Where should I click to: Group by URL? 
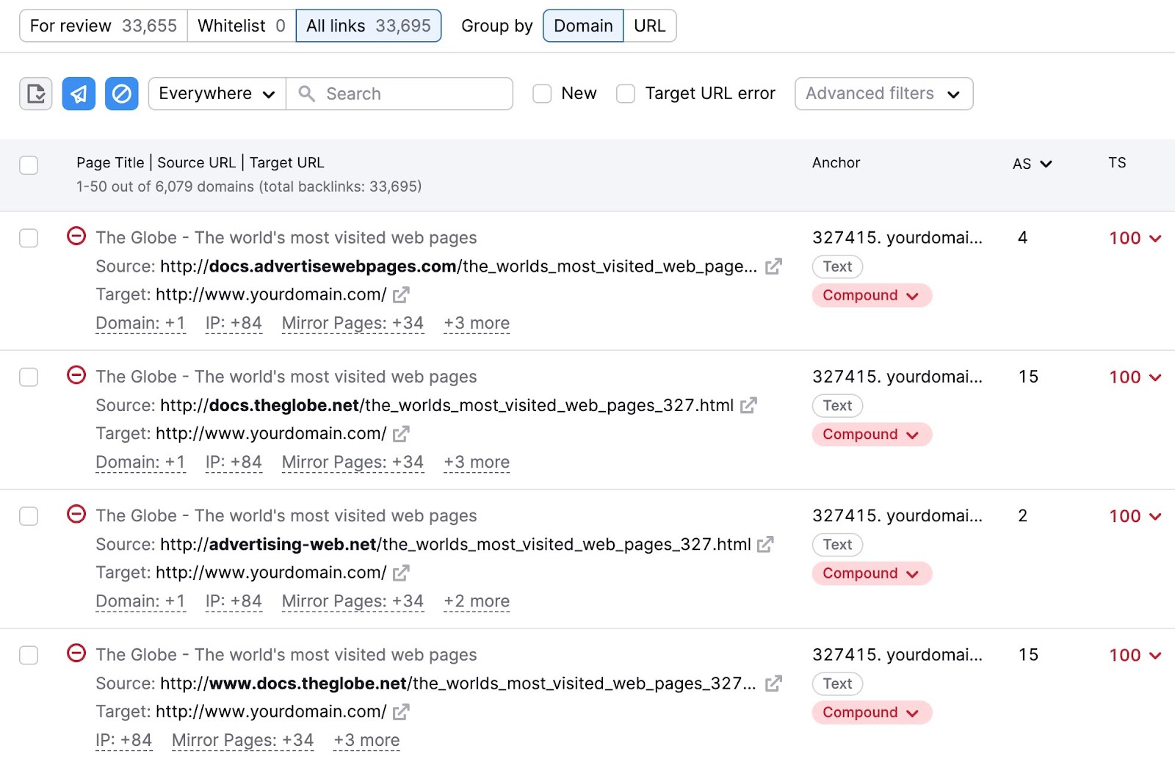pos(650,26)
